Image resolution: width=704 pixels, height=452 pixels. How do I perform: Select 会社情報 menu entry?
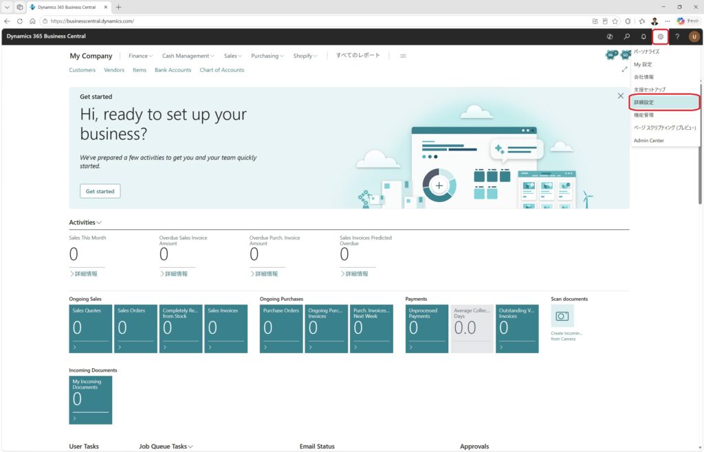(x=665, y=77)
